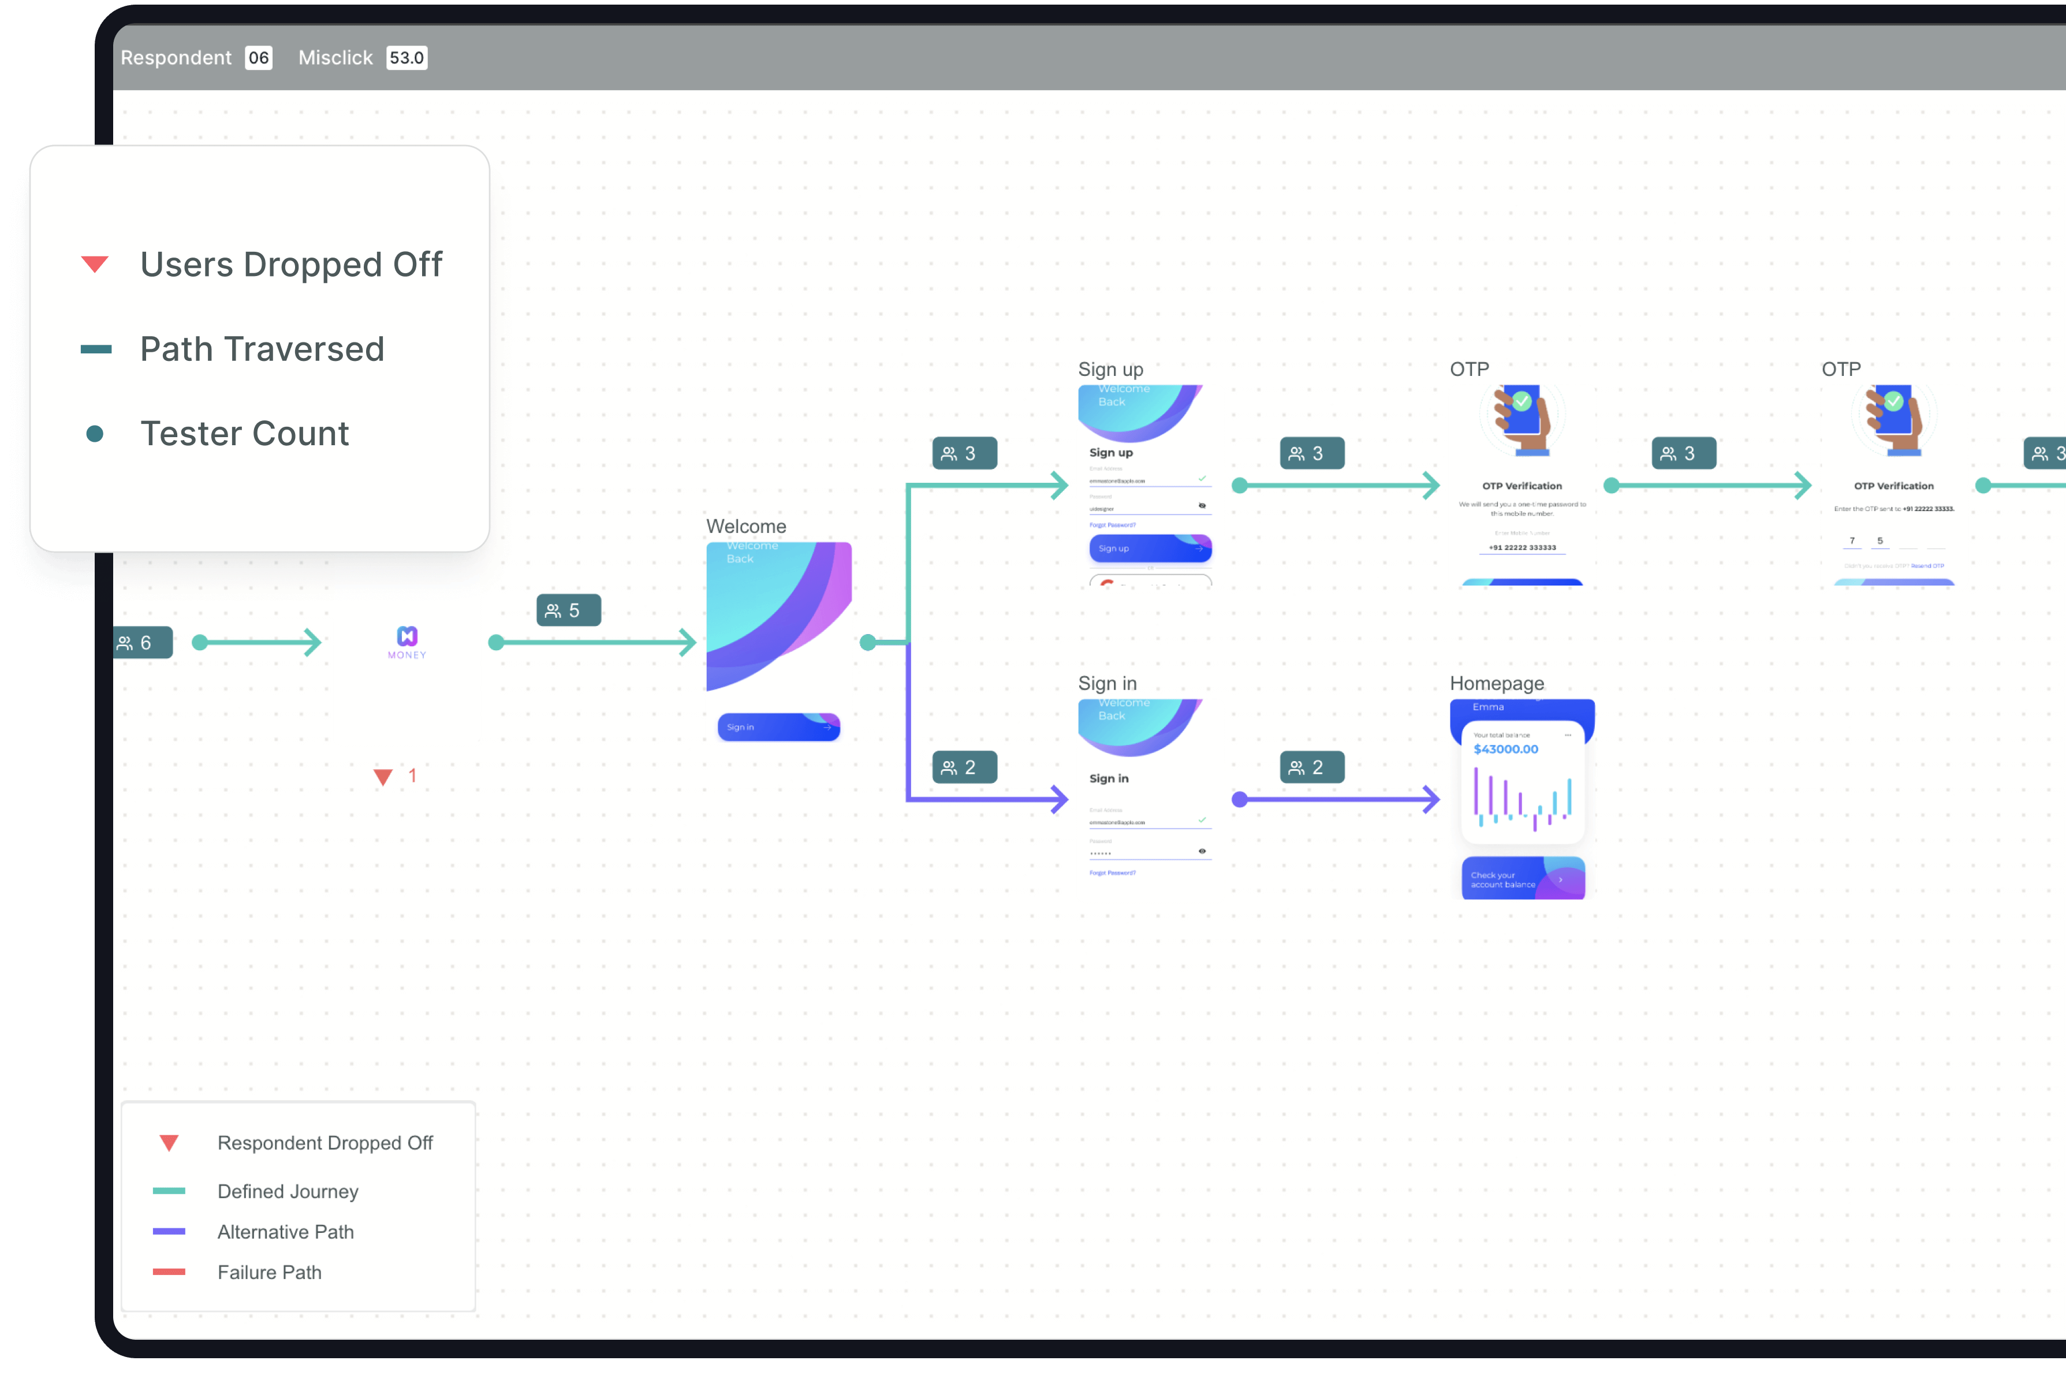
Task: Click the tester badge 3 between the OTP screens
Action: click(x=1684, y=454)
